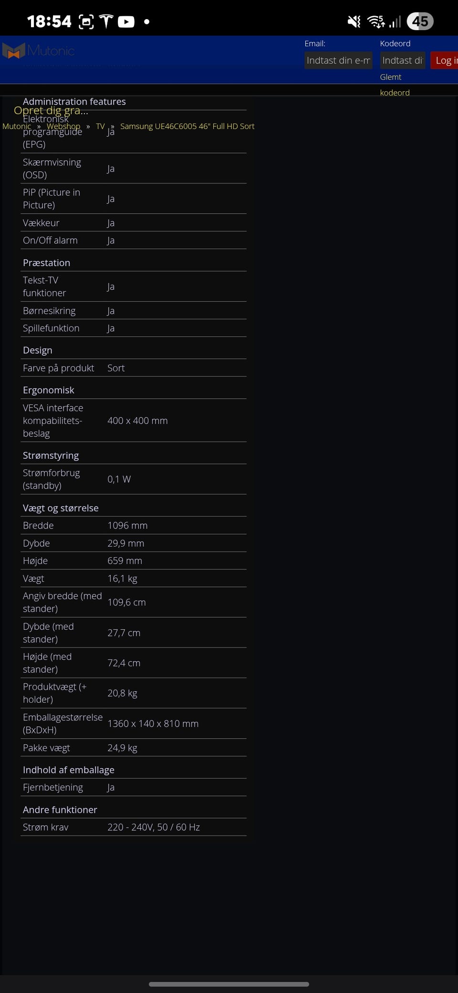This screenshot has width=458, height=993.
Task: Open the Glemt kodeord link
Action: 395,85
